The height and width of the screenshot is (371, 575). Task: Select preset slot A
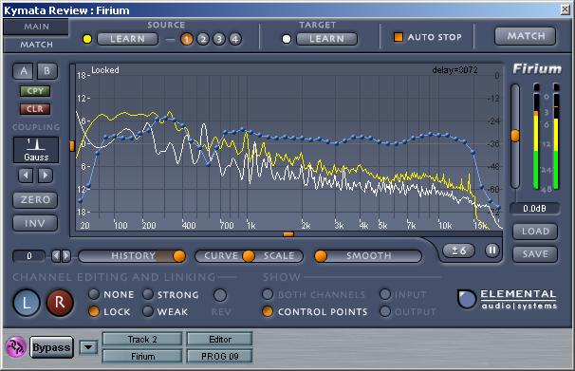pyautogui.click(x=24, y=71)
